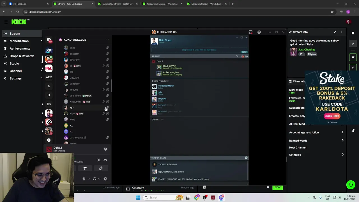
Task: Open the PGL Discord server
Action: pyautogui.click(x=49, y=68)
